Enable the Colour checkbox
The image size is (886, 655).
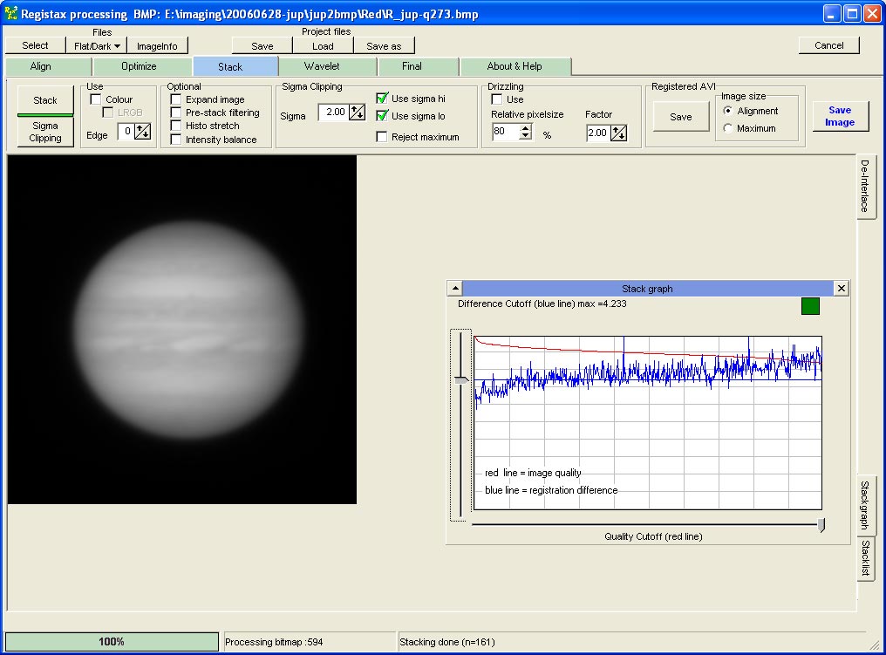tap(96, 99)
